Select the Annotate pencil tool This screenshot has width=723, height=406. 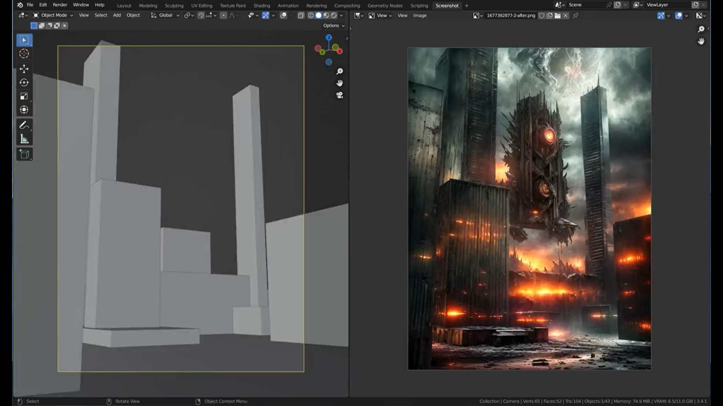[24, 125]
